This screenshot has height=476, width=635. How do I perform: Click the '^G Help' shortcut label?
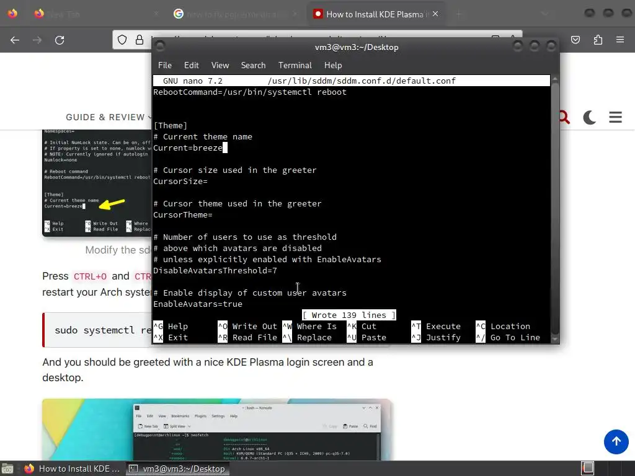tap(171, 326)
